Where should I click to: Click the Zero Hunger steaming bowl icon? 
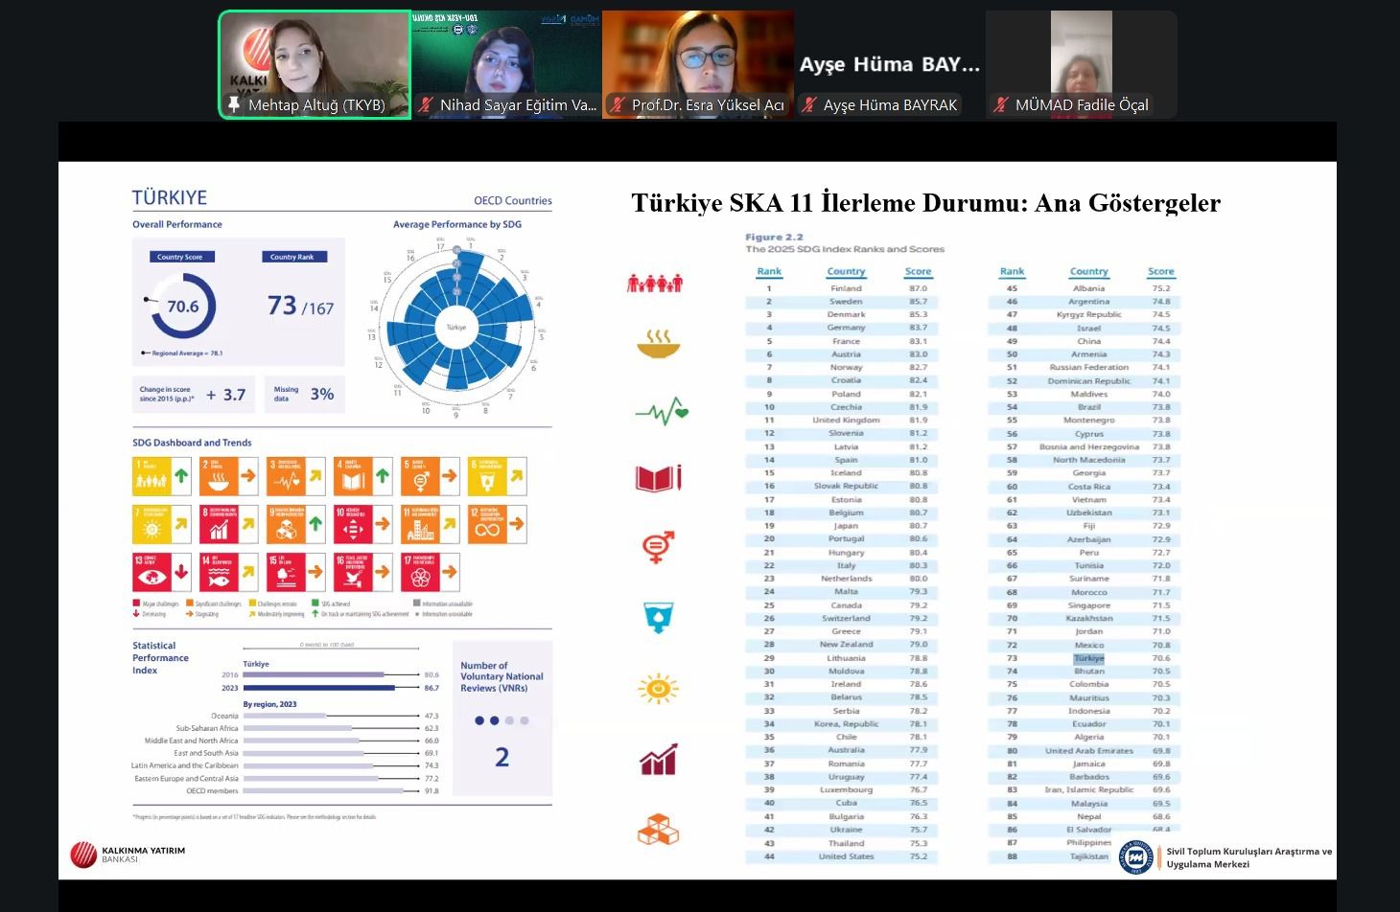pyautogui.click(x=658, y=344)
